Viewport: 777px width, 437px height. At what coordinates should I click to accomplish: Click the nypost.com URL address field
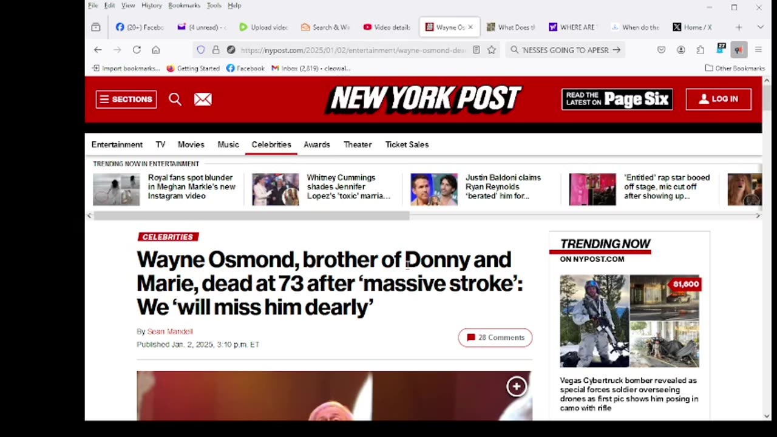pyautogui.click(x=353, y=50)
